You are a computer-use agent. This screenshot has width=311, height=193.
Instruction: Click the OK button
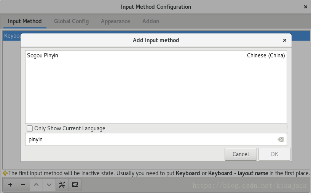click(x=274, y=154)
